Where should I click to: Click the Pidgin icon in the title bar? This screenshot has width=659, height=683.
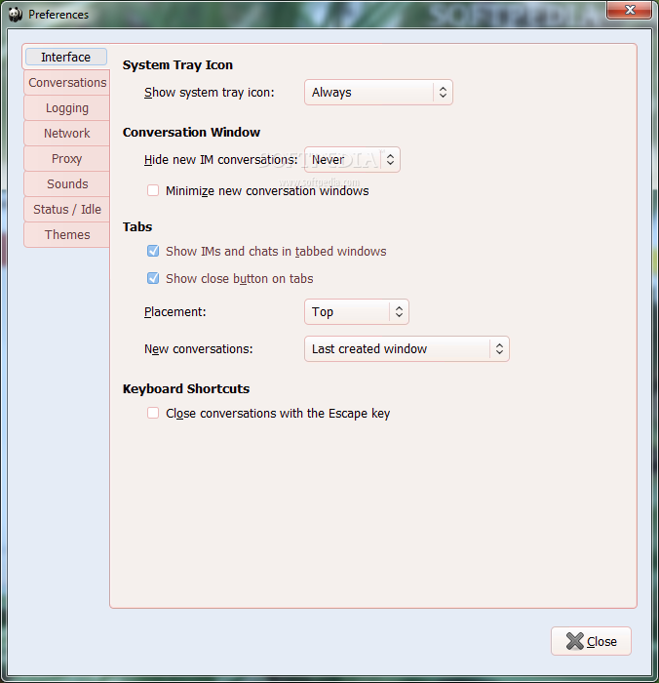[16, 14]
